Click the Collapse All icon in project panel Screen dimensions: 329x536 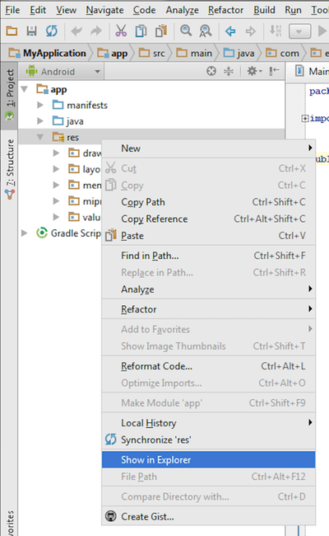229,71
